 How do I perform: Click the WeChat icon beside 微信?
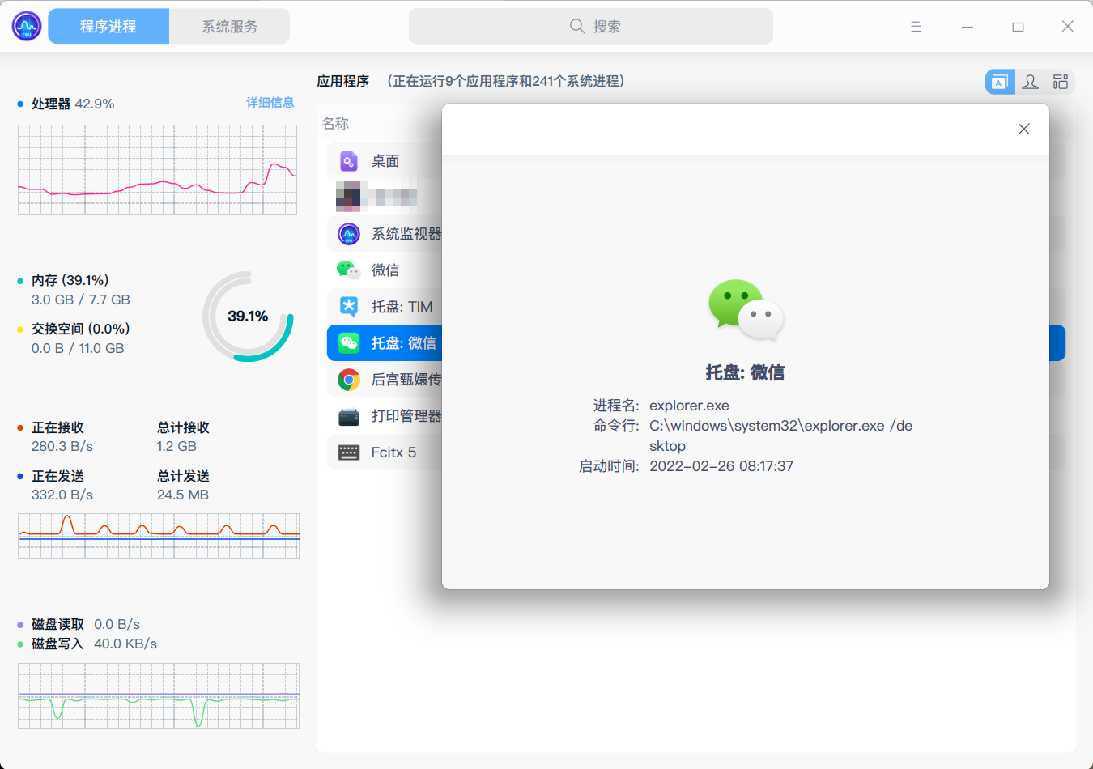coord(348,270)
